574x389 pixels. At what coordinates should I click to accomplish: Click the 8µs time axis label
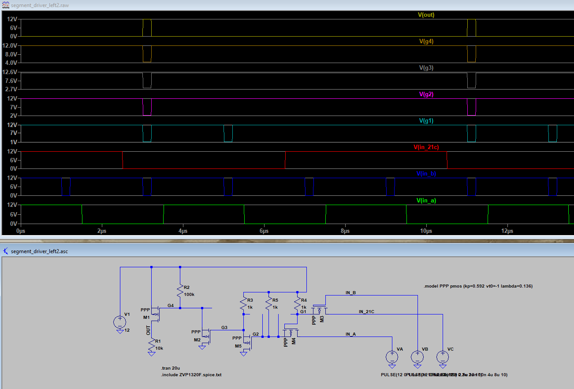[x=345, y=231]
